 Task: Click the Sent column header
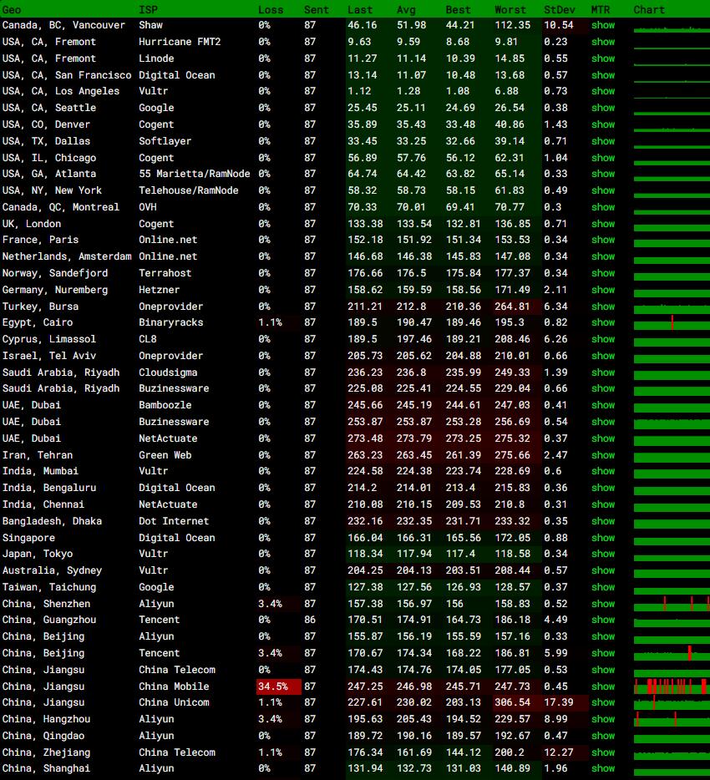[x=317, y=9]
